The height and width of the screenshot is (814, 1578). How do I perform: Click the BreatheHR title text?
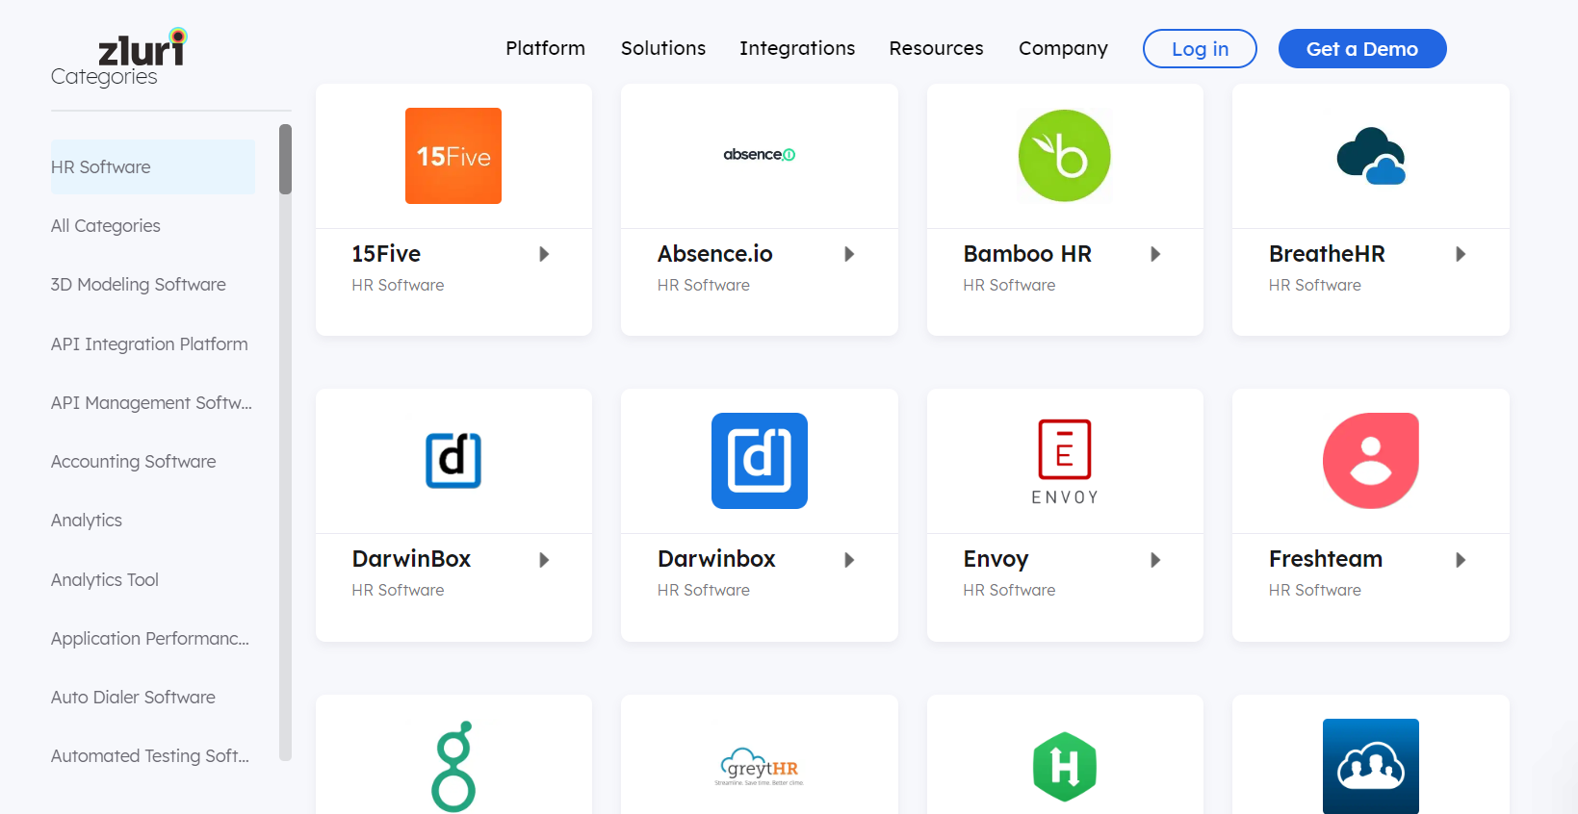(x=1327, y=254)
